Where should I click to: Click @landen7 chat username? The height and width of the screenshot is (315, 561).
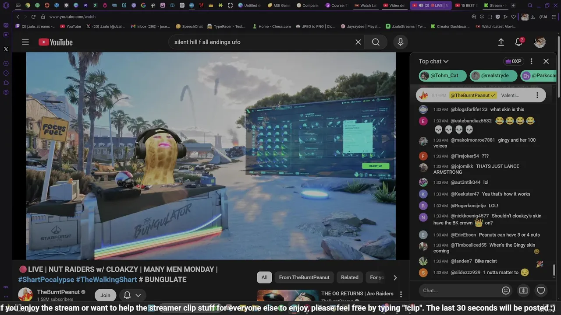click(x=461, y=261)
